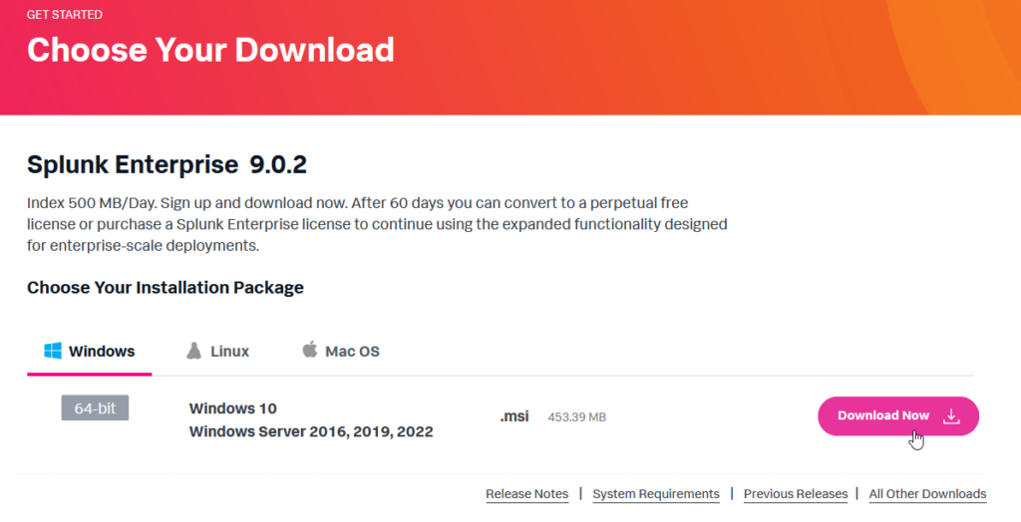The width and height of the screenshot is (1021, 522).
Task: Click the Windows Server 2016, 2019, 2022 text
Action: (x=311, y=432)
